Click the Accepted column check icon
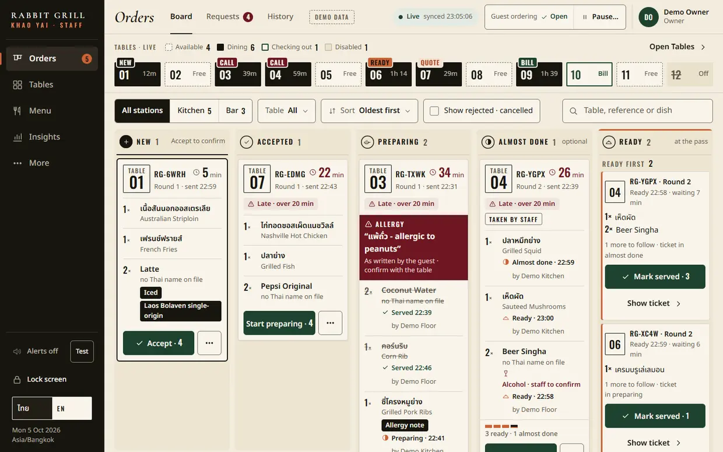Image resolution: width=723 pixels, height=452 pixels. coord(247,142)
